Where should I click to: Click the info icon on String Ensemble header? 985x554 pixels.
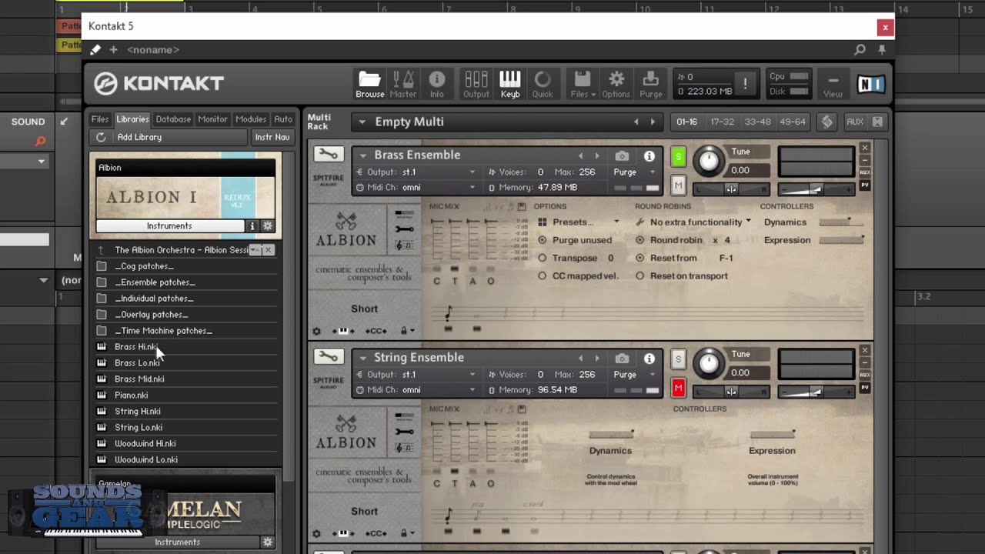coord(649,359)
